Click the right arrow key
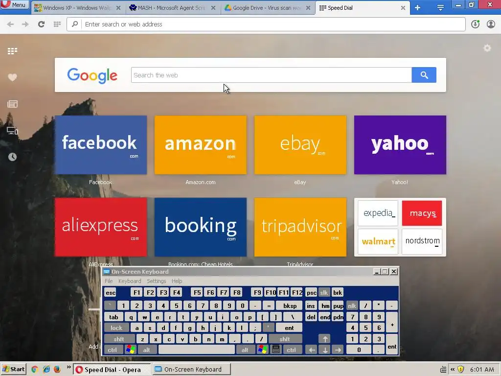This screenshot has height=376, width=501. [338, 350]
